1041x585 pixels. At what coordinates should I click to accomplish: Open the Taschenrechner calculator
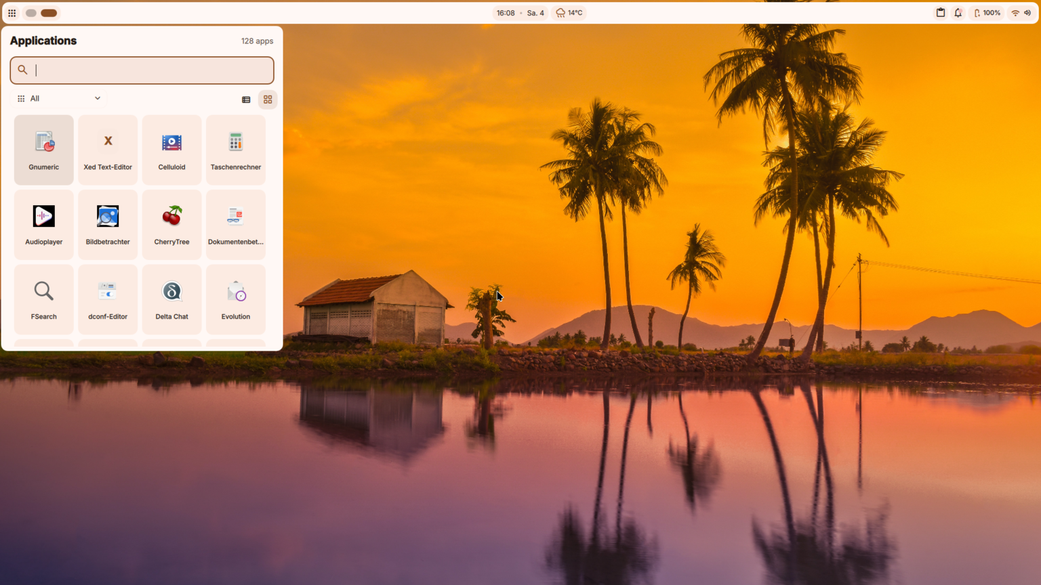[x=235, y=150]
